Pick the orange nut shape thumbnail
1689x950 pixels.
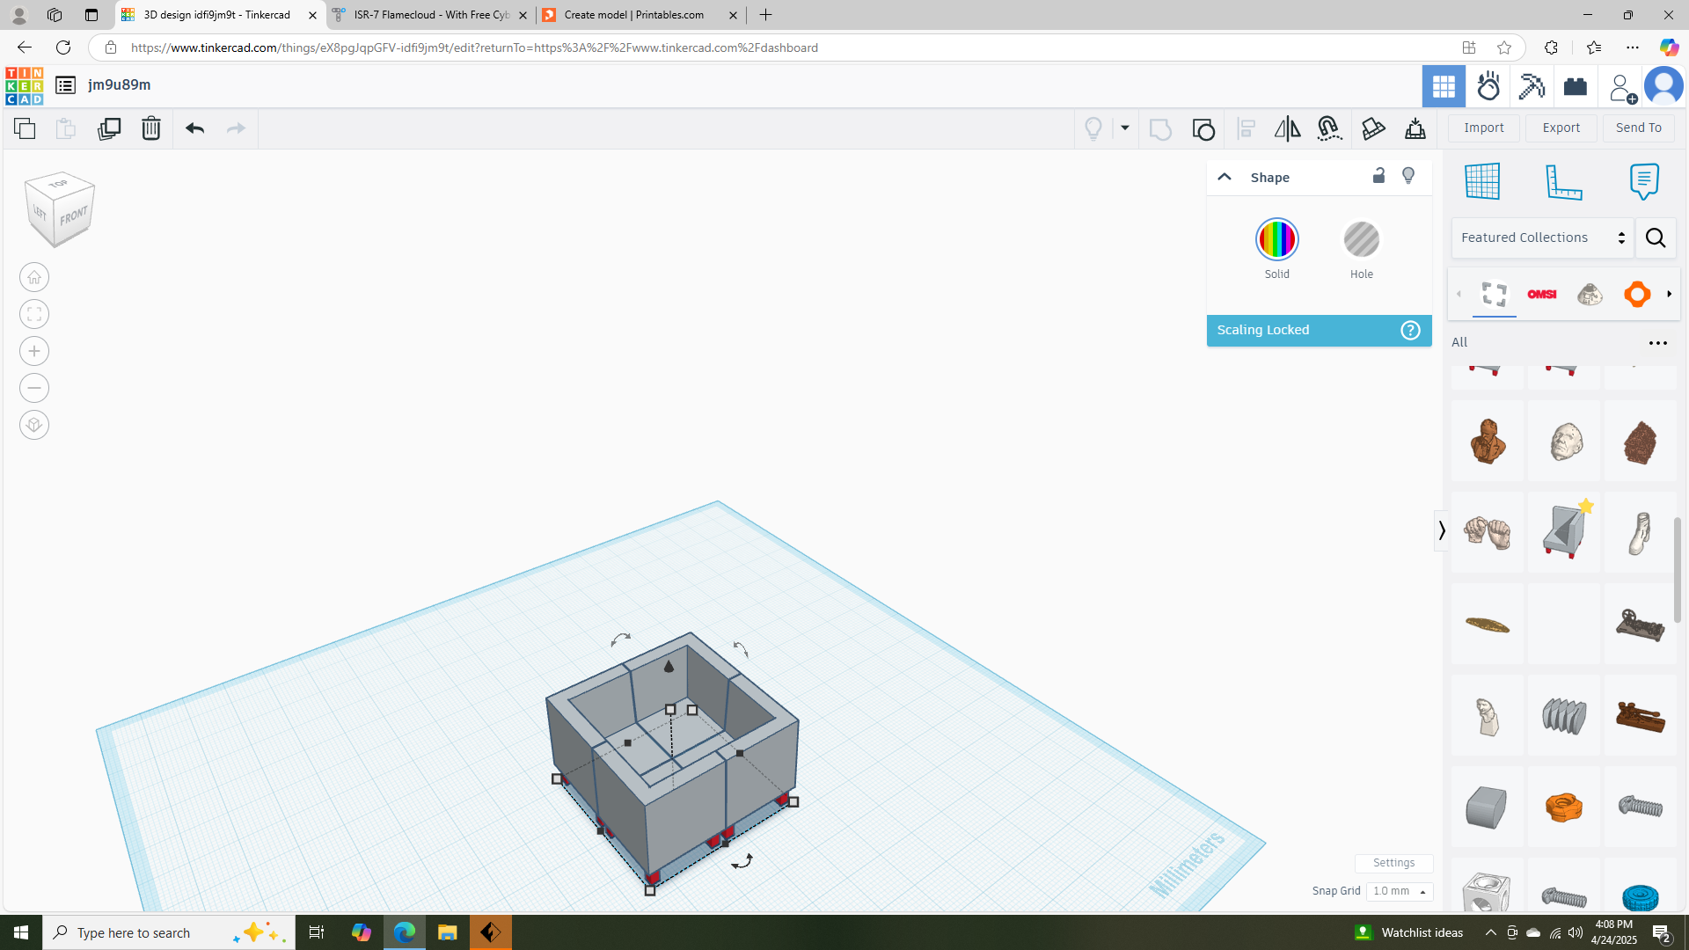(1563, 807)
